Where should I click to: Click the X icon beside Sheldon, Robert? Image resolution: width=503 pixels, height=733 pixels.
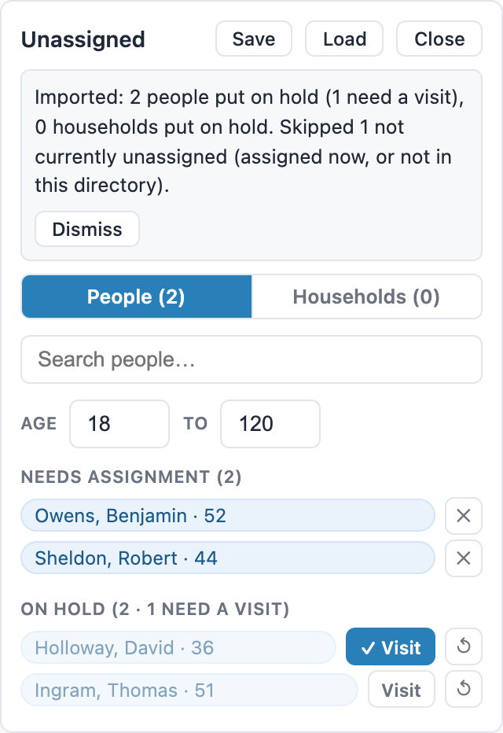coord(463,558)
